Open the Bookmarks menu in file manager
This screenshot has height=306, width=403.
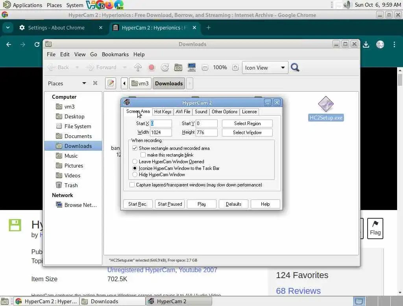click(x=115, y=54)
